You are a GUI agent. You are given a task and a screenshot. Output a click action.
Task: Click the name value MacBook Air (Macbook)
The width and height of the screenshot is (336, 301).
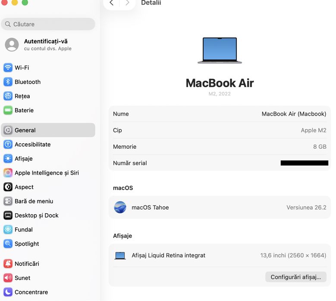(x=294, y=114)
